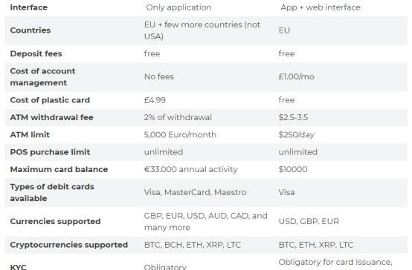Select the 'Only application' cell
This screenshot has height=270, width=412.
(178, 7)
